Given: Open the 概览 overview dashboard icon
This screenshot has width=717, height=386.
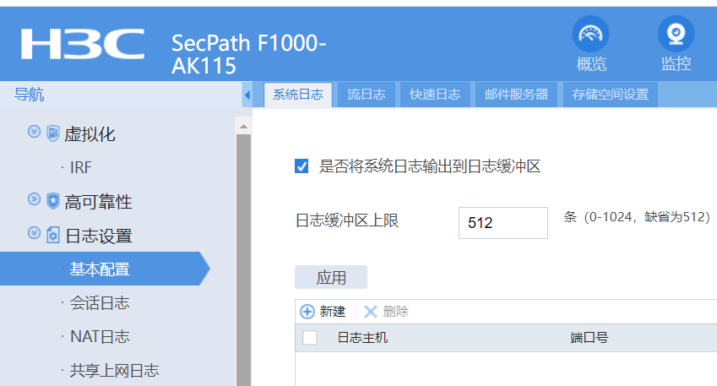Looking at the screenshot, I should click(x=591, y=35).
